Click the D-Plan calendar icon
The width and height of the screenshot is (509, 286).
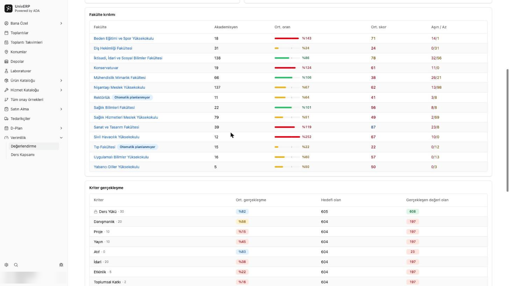(6, 128)
